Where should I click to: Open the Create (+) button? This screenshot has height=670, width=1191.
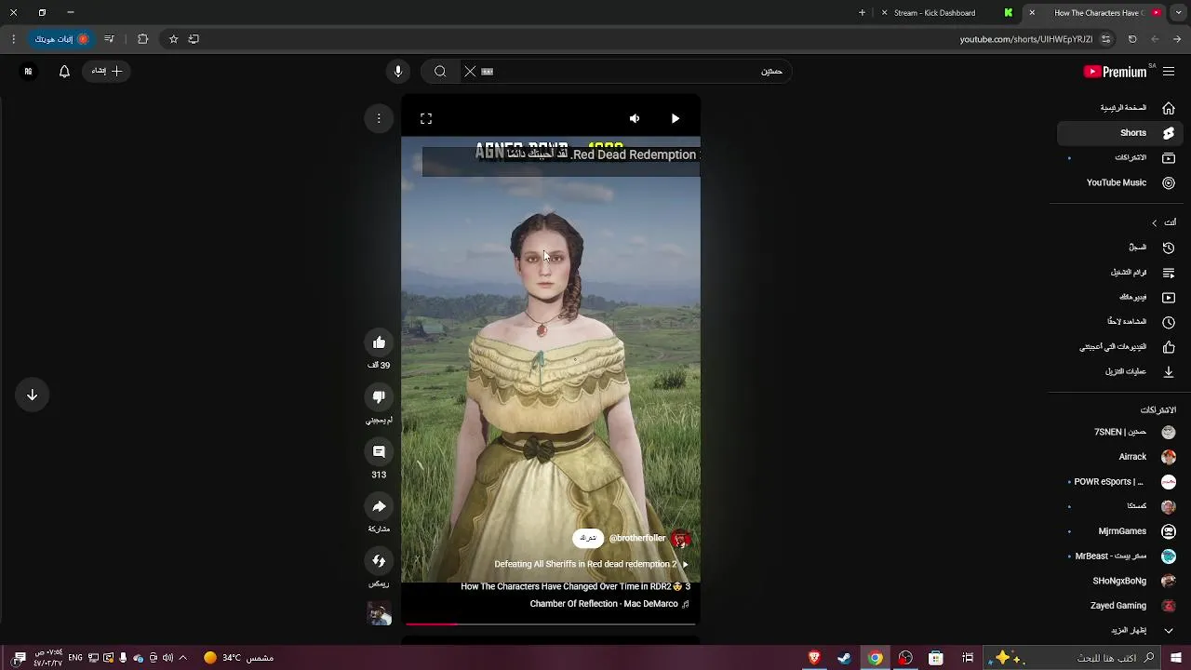pyautogui.click(x=108, y=71)
